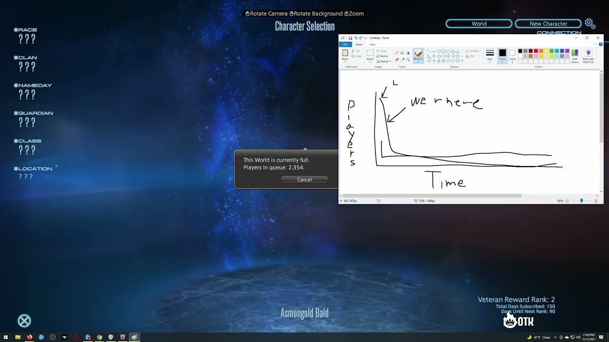Cancel the world queue dialog
Image resolution: width=609 pixels, height=342 pixels.
point(304,180)
